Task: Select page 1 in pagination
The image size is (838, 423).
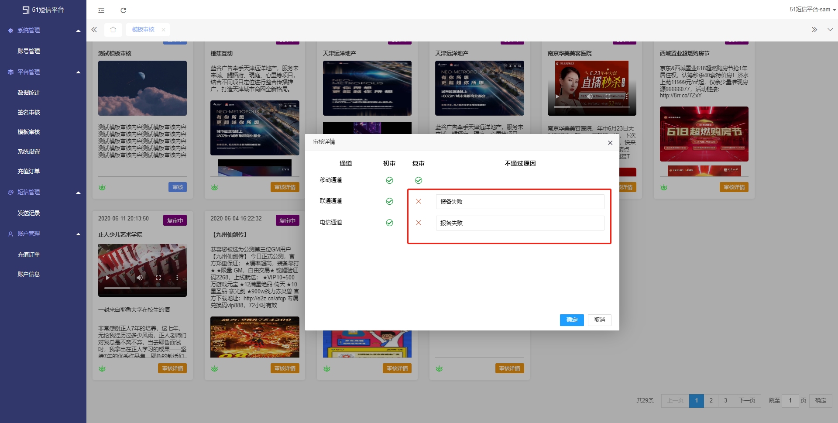Action: pyautogui.click(x=697, y=400)
